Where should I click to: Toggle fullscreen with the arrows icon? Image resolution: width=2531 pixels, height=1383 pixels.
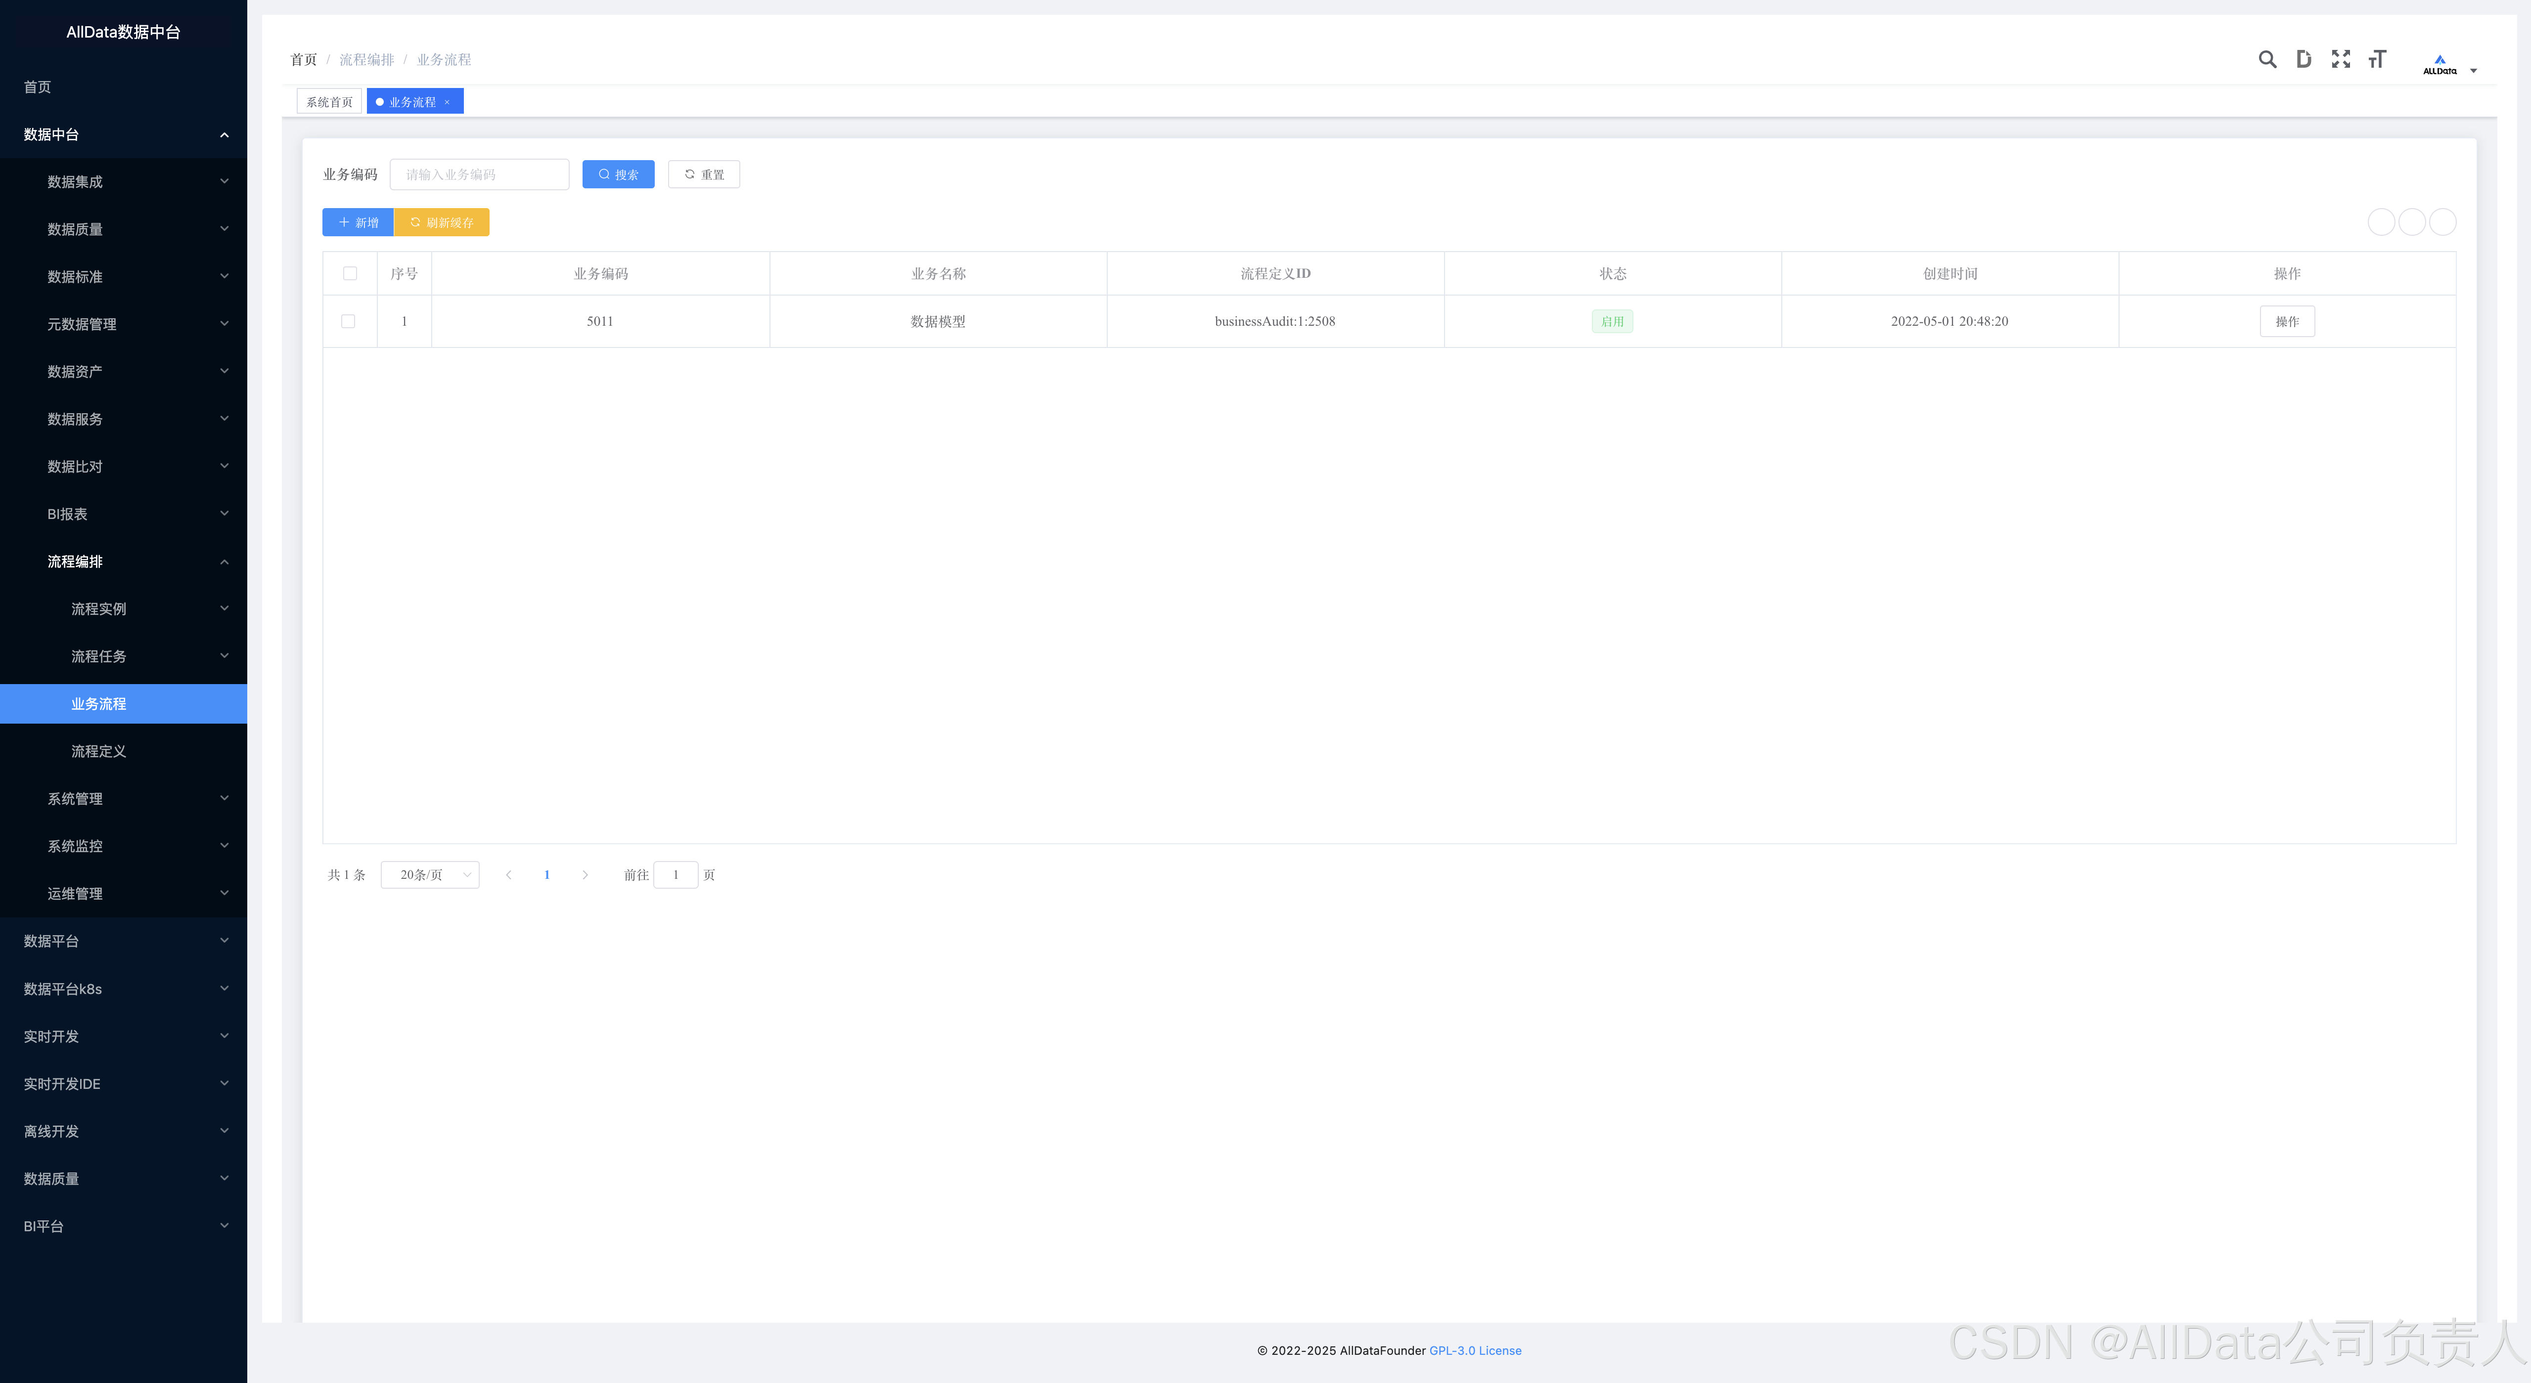pos(2341,60)
